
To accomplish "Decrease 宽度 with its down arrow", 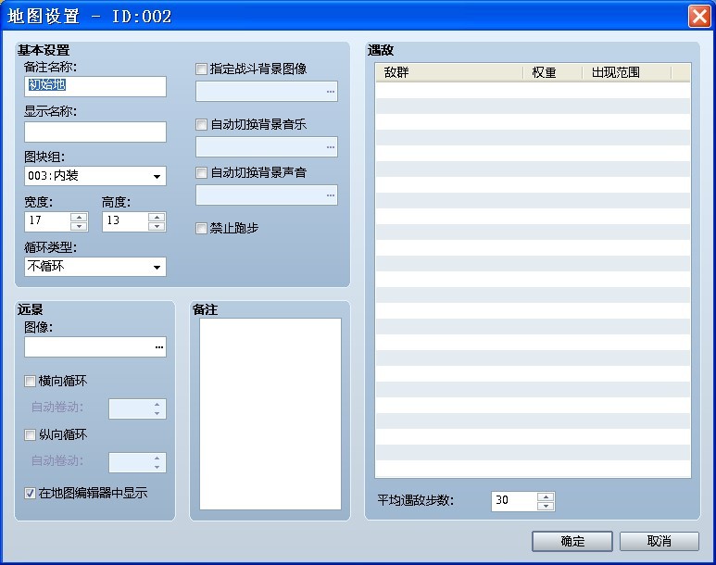I will click(79, 226).
